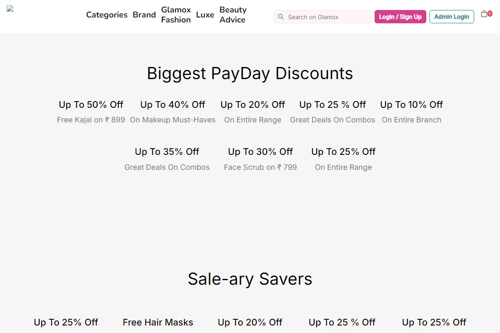Choose the Up To 35% Off combos deal

(167, 159)
